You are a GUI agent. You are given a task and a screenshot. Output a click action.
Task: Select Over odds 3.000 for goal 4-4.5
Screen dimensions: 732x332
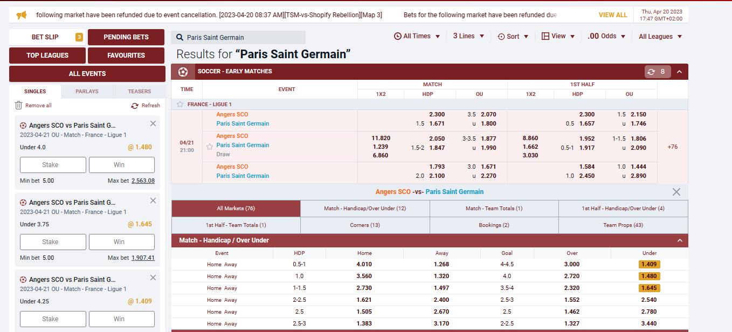(x=572, y=264)
